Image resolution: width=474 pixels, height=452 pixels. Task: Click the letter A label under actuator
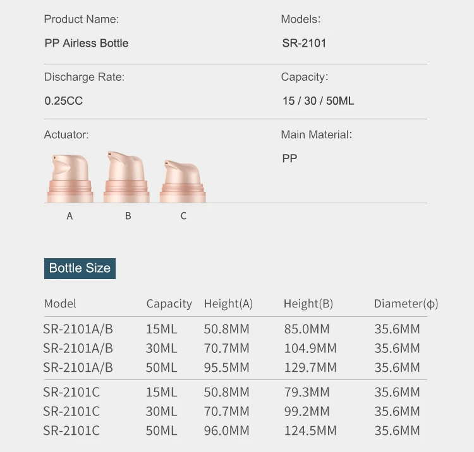coord(70,216)
